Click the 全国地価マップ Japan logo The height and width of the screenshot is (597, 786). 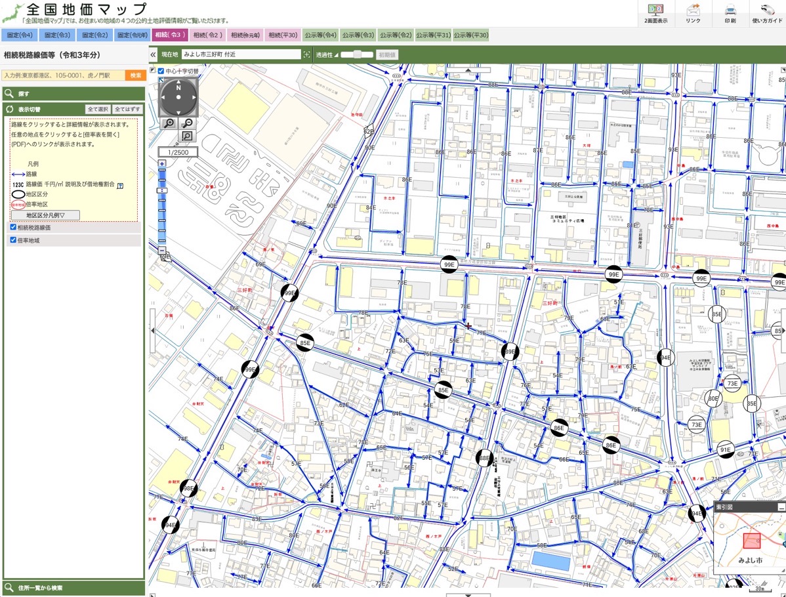[x=13, y=14]
